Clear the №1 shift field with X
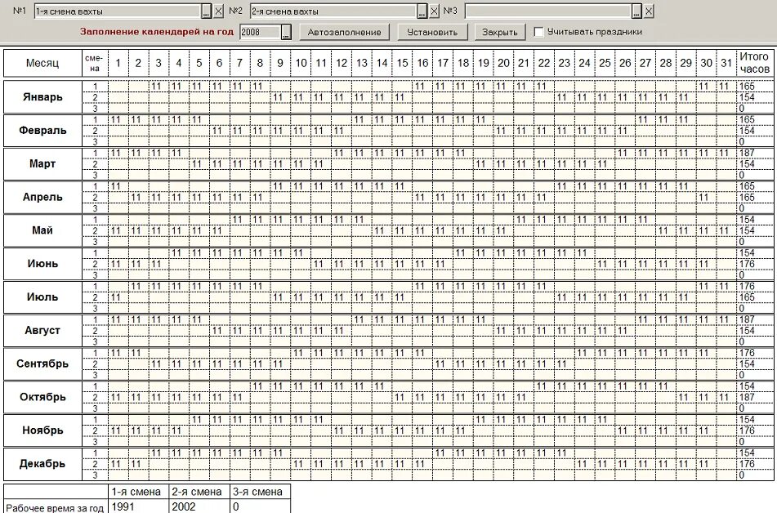Screen dimensions: 777x513 [218, 11]
